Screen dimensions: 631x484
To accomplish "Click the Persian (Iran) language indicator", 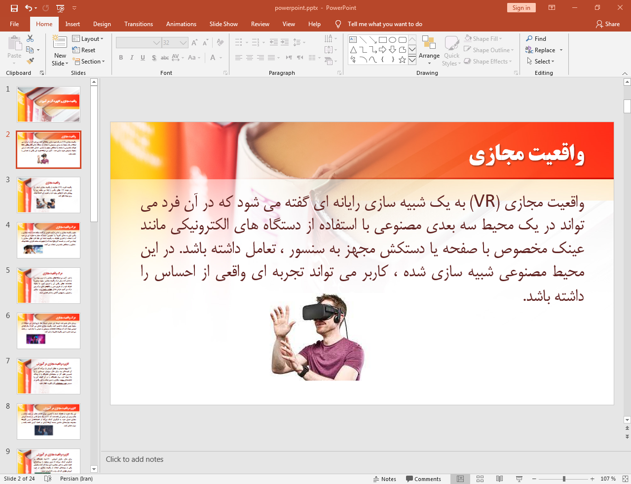I will click(x=76, y=479).
